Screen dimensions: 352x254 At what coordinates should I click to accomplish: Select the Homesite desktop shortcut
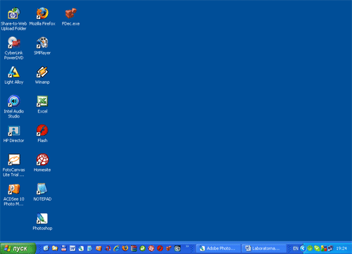(42, 163)
